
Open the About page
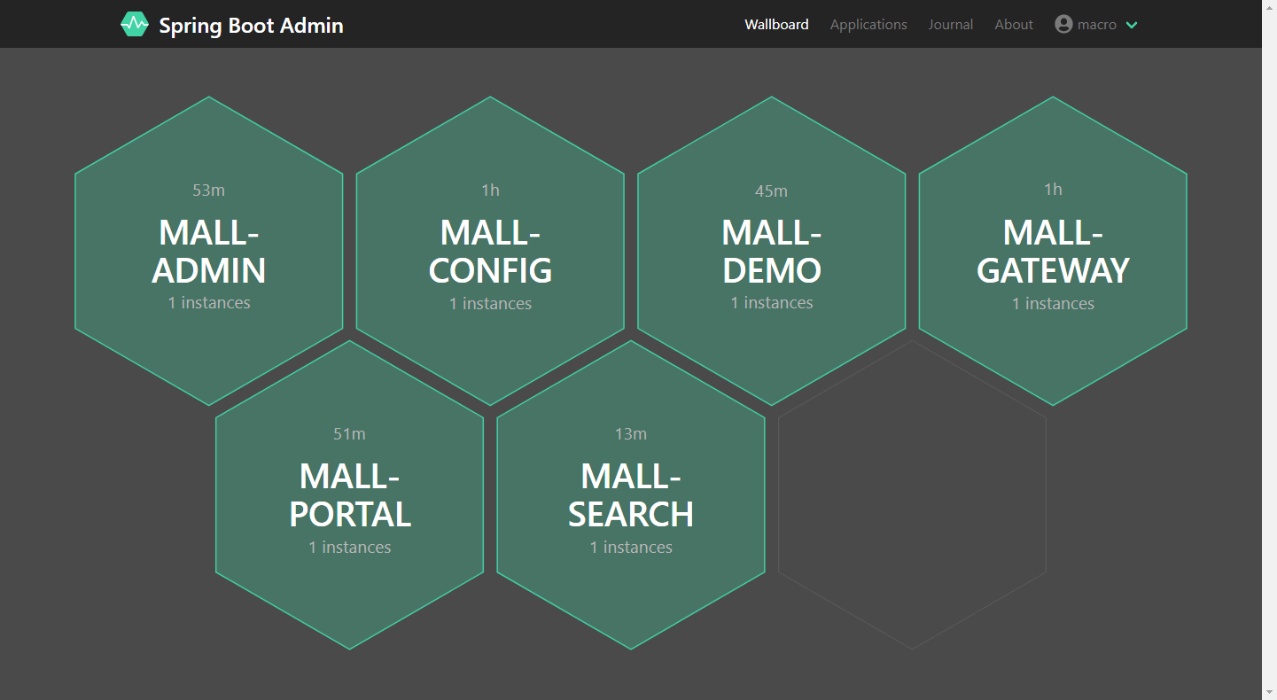click(x=1014, y=25)
